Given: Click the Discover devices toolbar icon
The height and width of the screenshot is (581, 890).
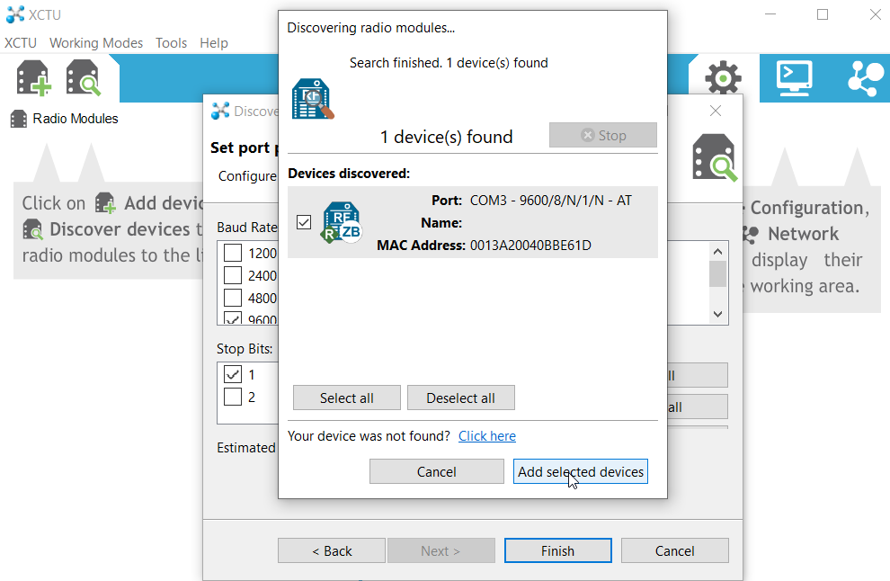Looking at the screenshot, I should point(84,78).
